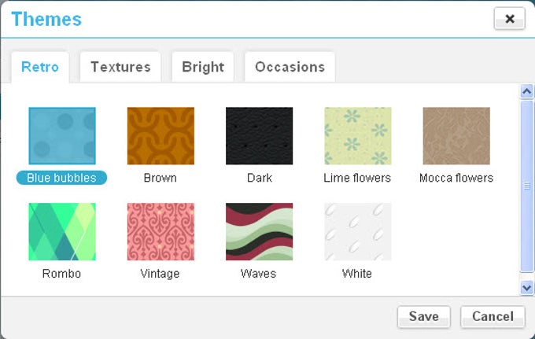Pick the Dark leather theme thumbnail
This screenshot has height=339, width=535.
260,136
